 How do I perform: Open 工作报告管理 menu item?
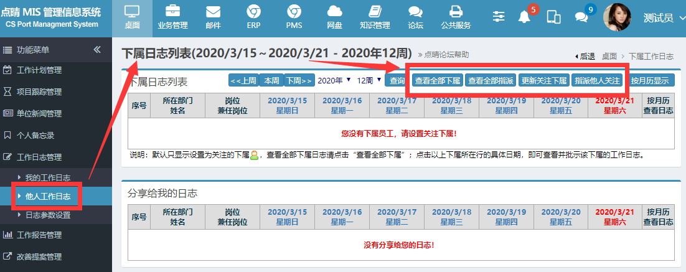[39, 235]
